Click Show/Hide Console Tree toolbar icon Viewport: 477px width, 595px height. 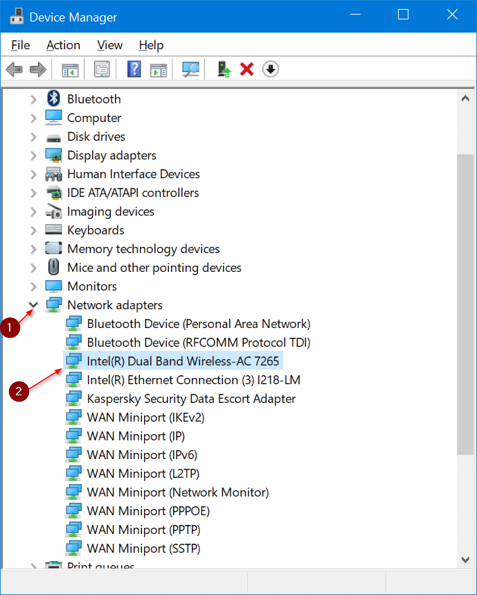click(70, 70)
